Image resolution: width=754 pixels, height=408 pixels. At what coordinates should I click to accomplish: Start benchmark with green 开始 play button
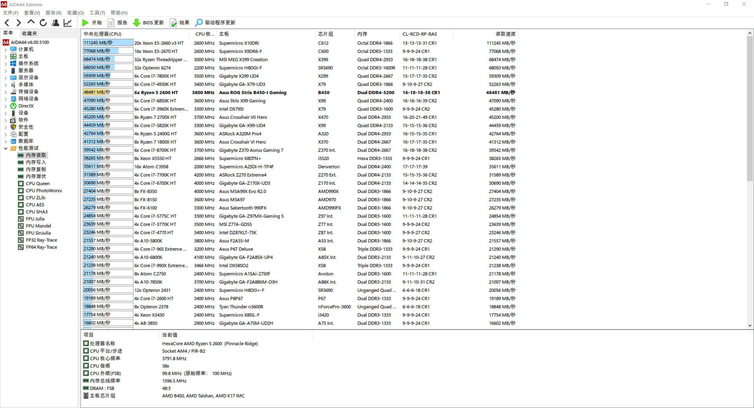pos(92,23)
